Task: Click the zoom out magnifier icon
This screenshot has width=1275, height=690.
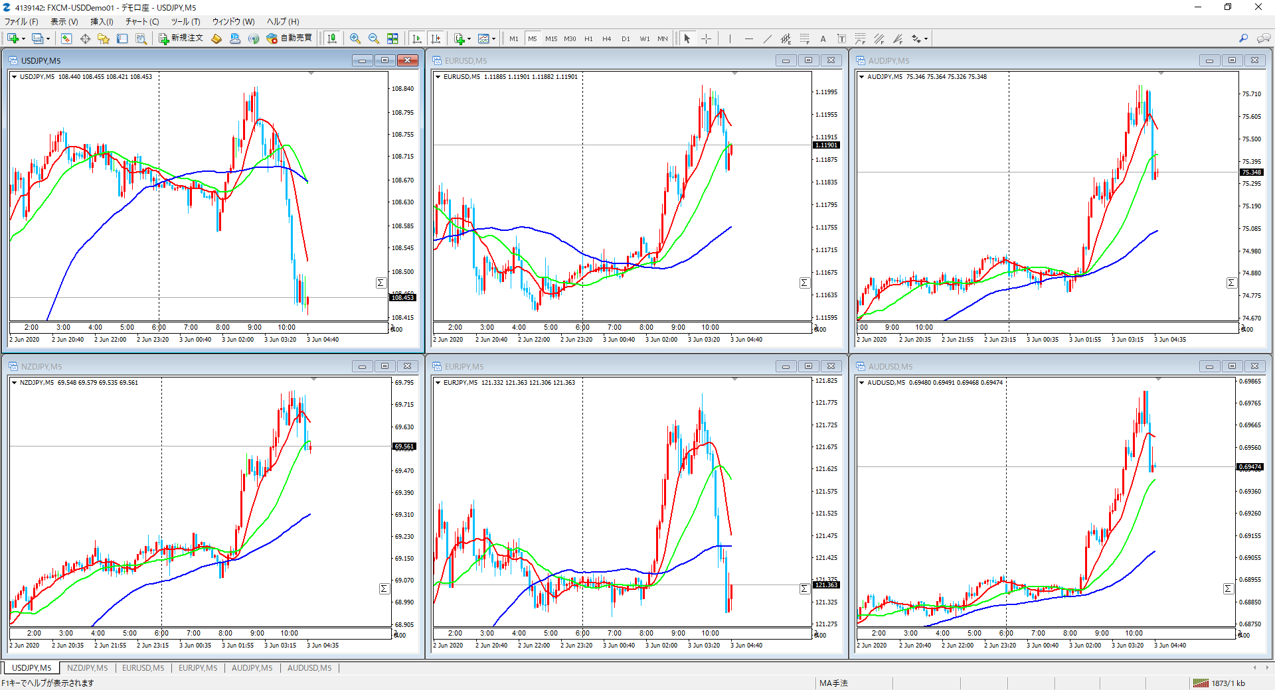Action: click(374, 38)
